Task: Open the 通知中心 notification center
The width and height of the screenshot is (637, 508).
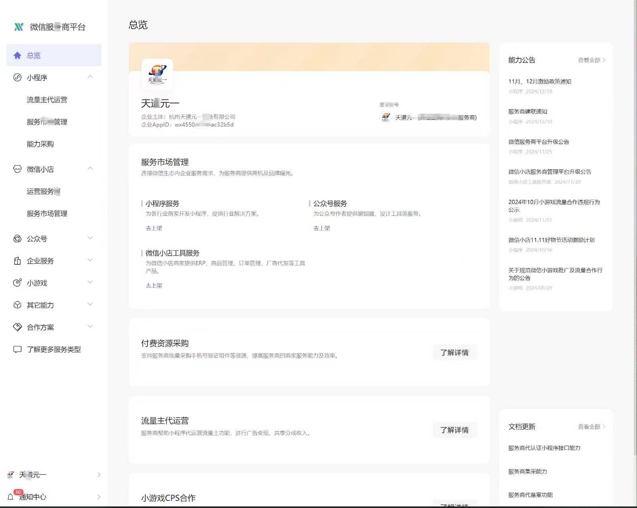Action: pyautogui.click(x=33, y=497)
